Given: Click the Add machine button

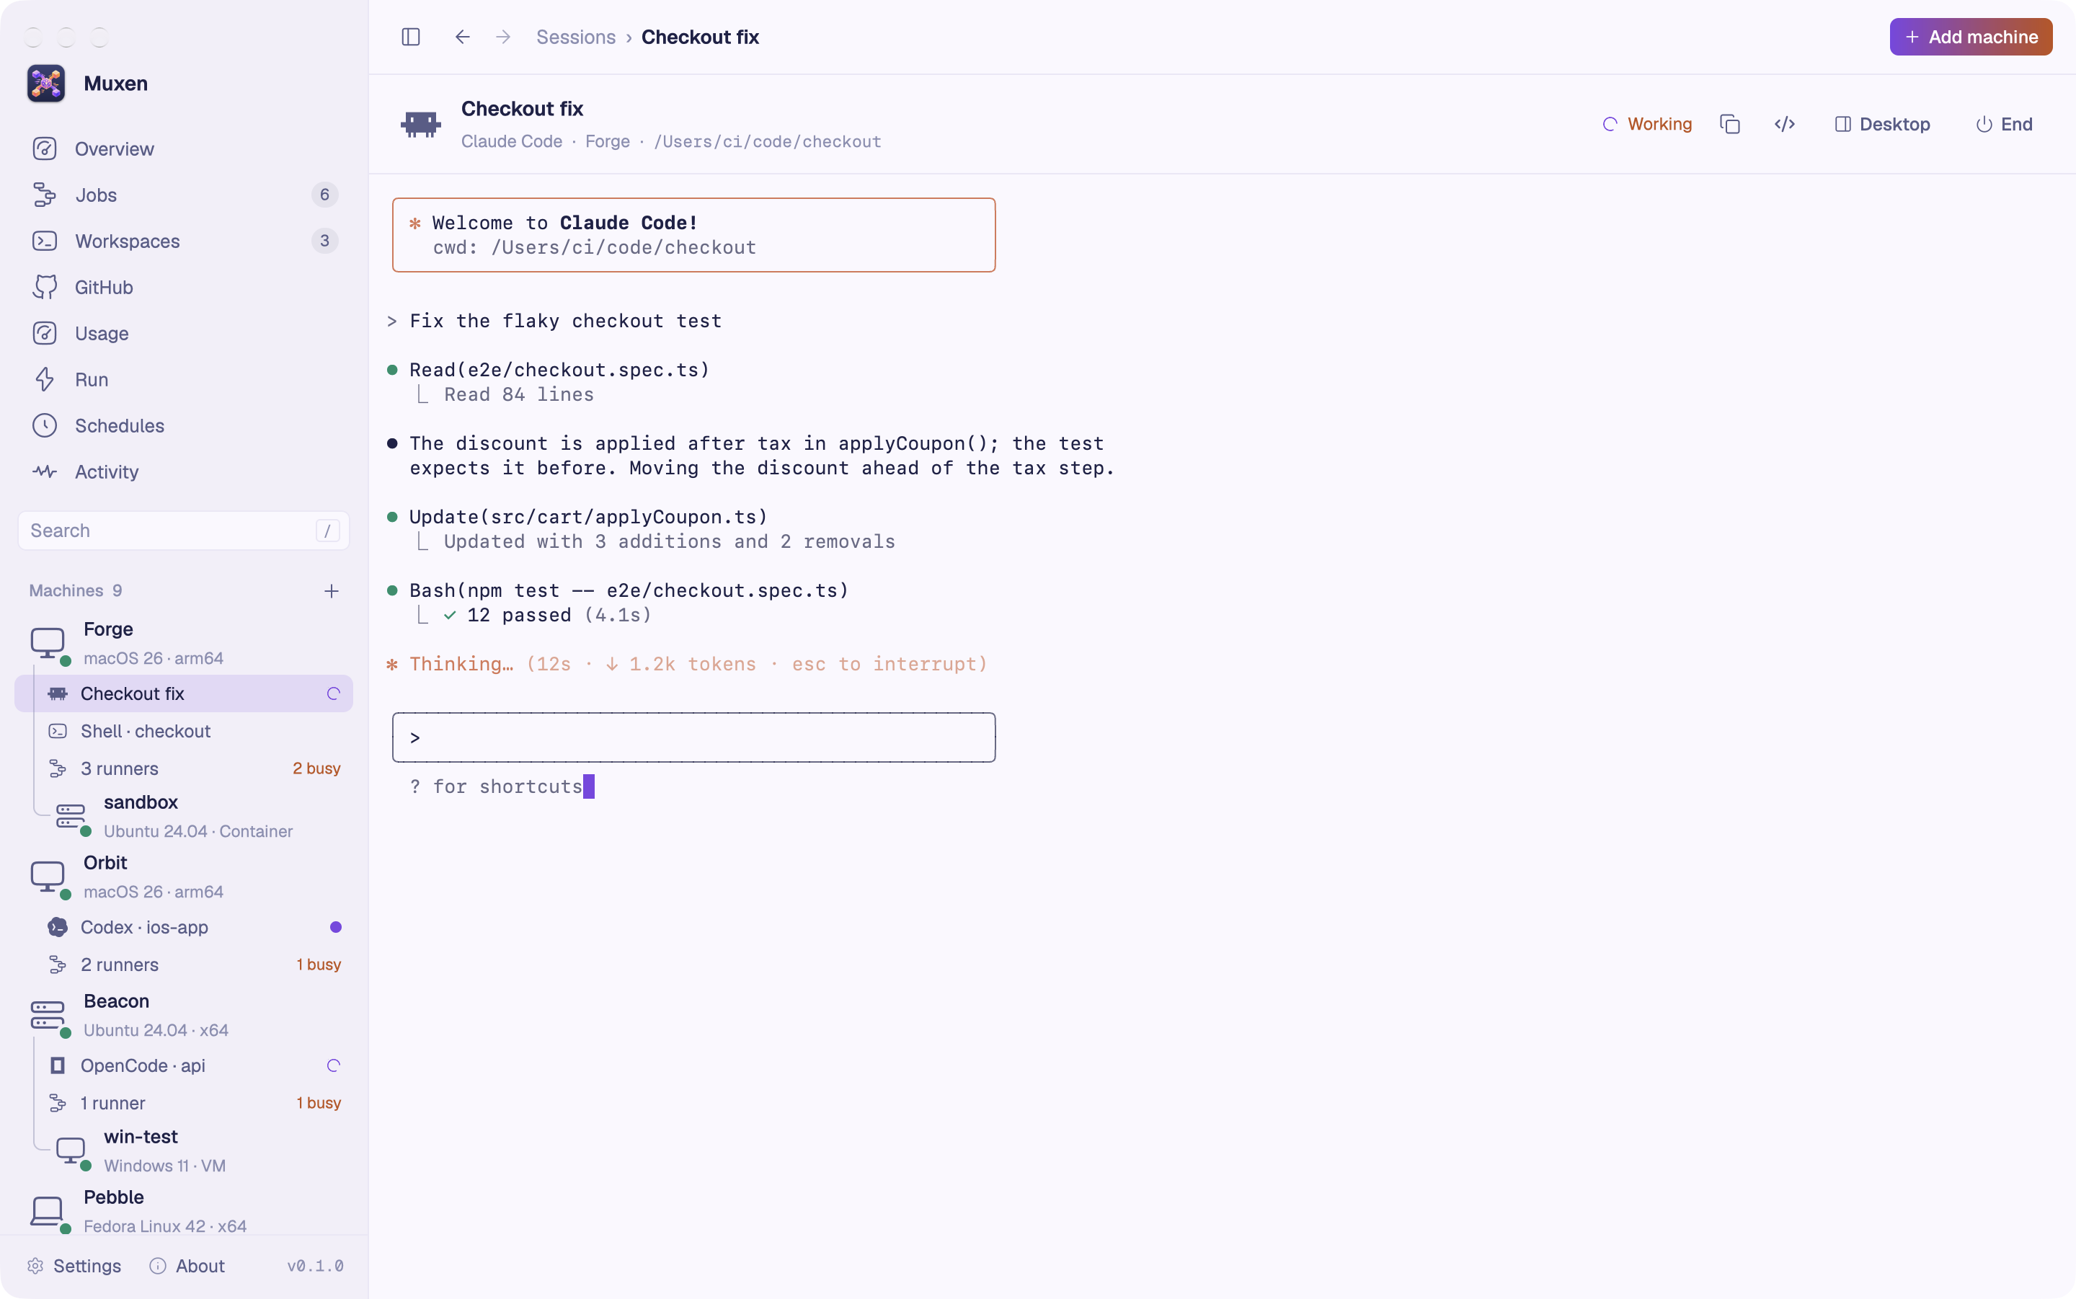Looking at the screenshot, I should [x=1970, y=37].
